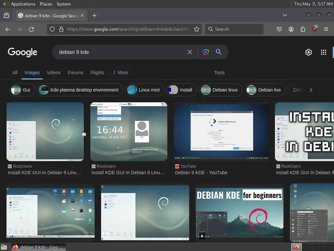Select the Images tab
Screen dimensions: 334x251
click(32, 73)
